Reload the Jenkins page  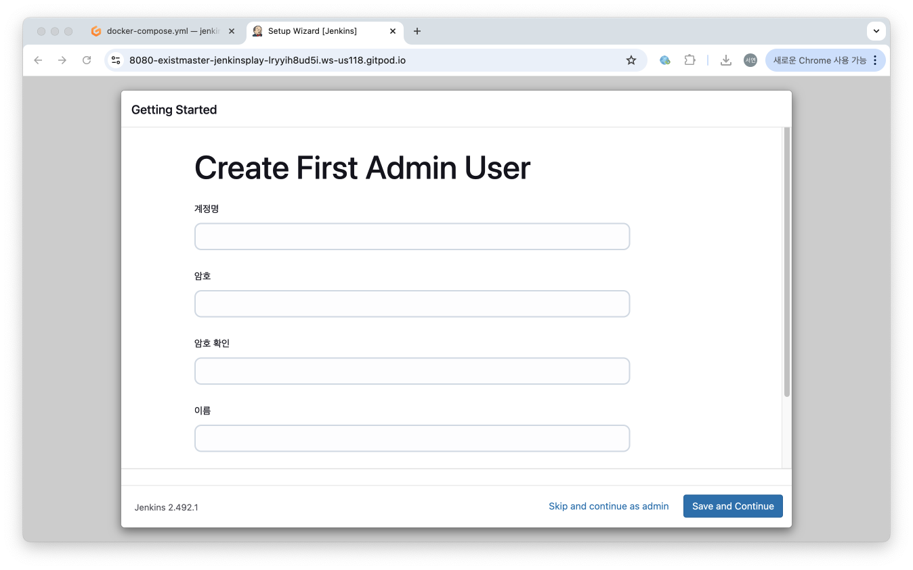coord(87,60)
